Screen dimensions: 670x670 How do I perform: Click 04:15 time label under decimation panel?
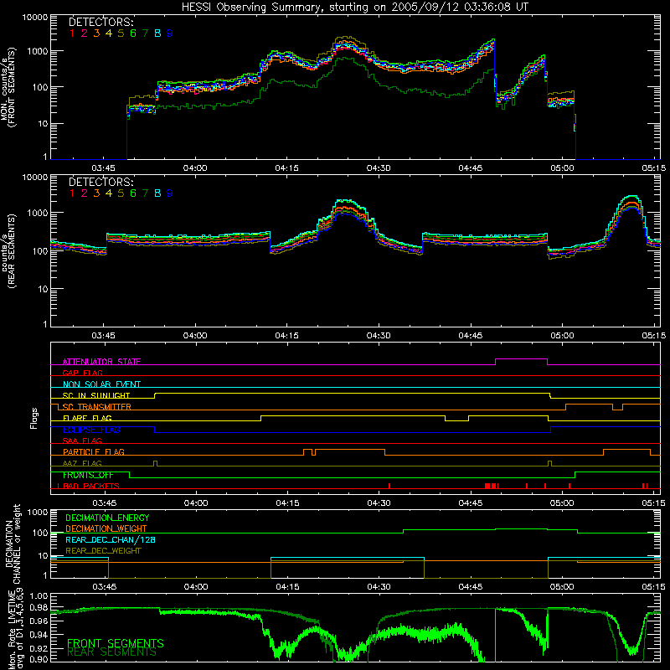tap(287, 587)
